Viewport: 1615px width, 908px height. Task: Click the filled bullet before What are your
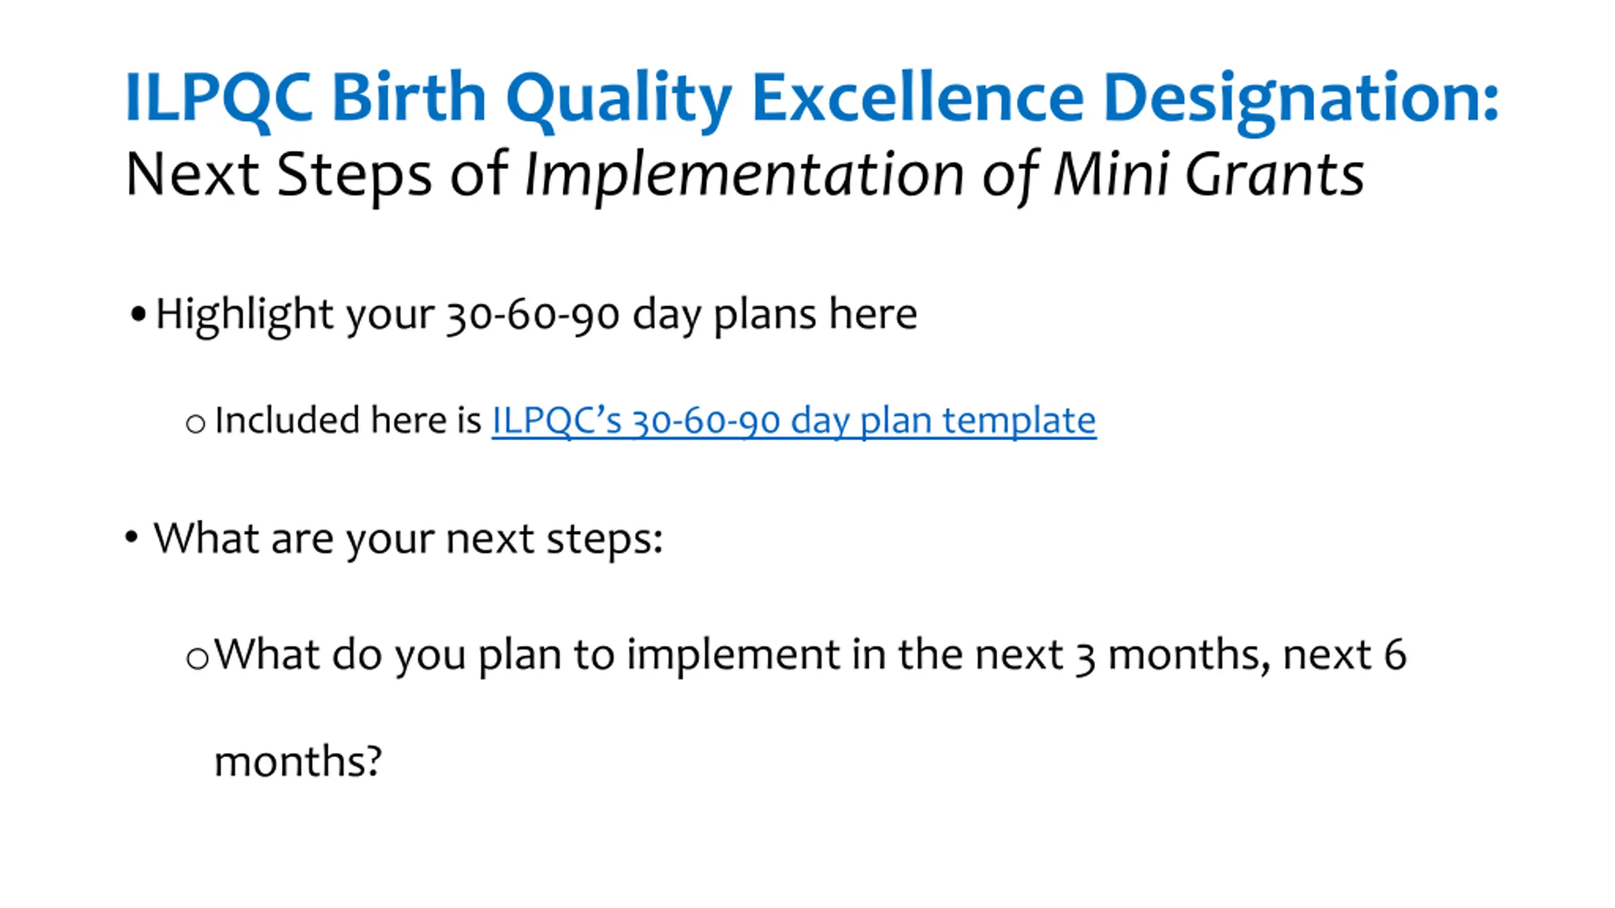(x=131, y=537)
